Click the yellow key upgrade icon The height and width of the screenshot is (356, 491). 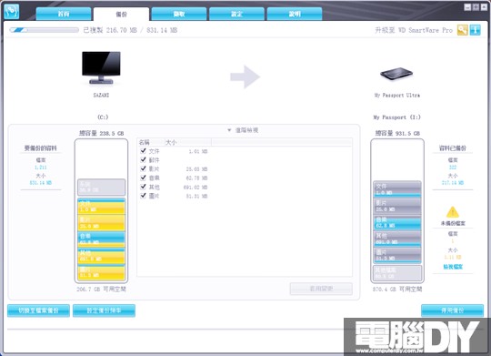462,30
